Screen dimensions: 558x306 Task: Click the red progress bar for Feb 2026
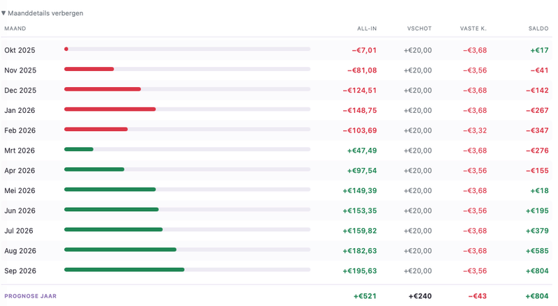96,130
